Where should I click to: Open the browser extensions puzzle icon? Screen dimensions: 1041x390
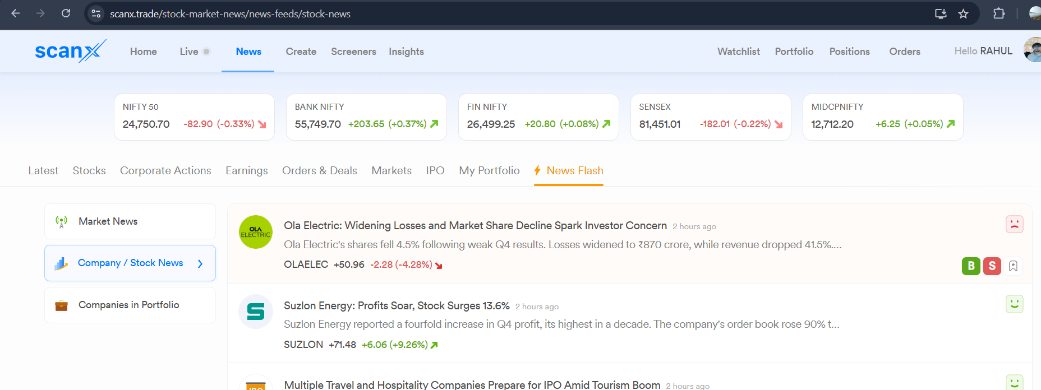[x=999, y=13]
